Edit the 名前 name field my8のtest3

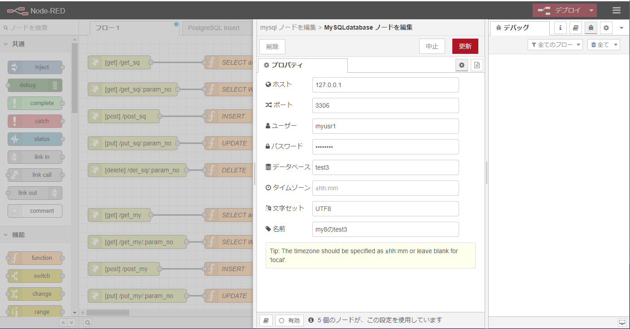[385, 229]
